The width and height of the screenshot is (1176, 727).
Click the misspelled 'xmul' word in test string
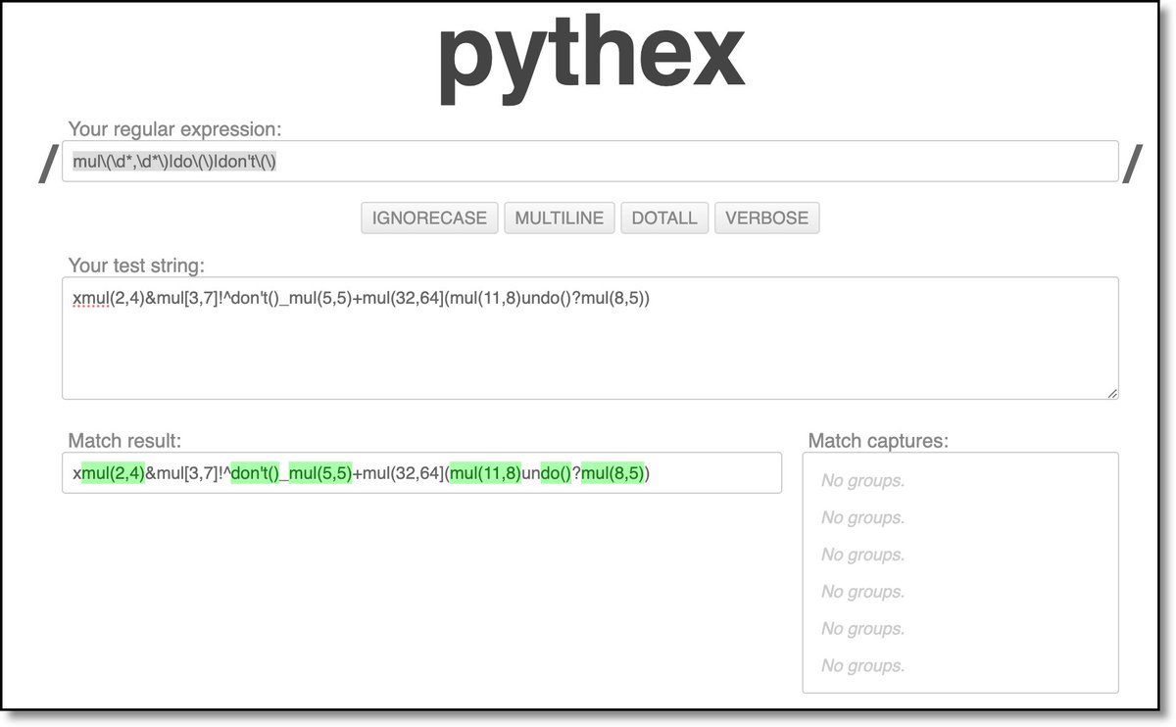coord(91,299)
